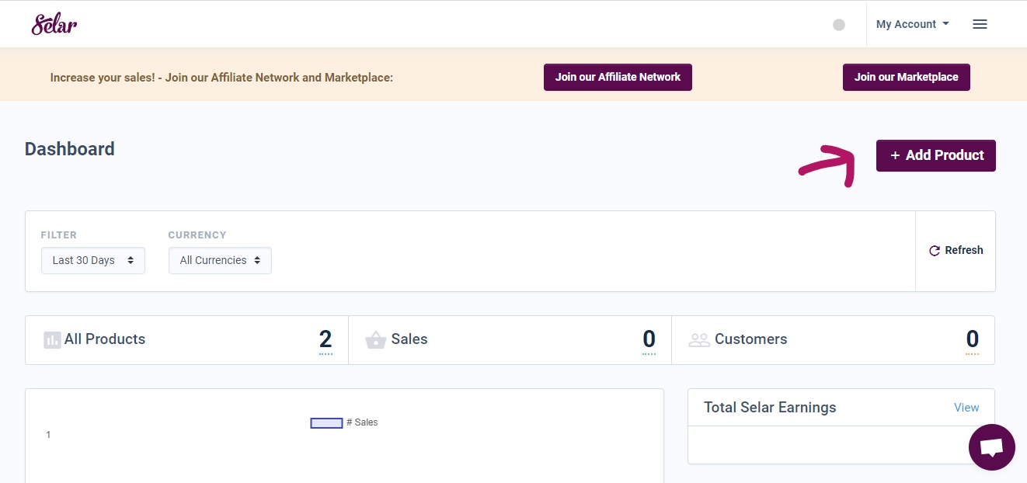The image size is (1027, 483).
Task: Click Join our Marketplace
Action: point(906,77)
